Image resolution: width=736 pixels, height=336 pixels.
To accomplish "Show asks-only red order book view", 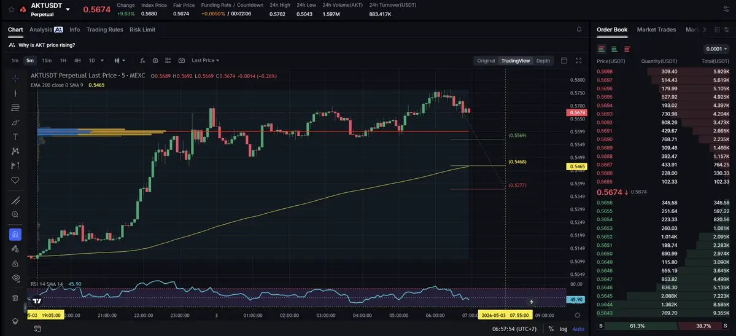I will tap(627, 49).
